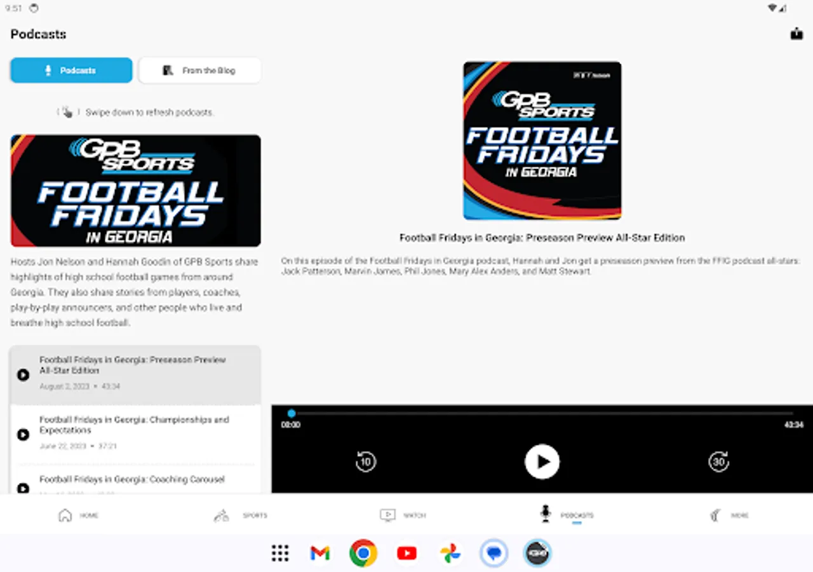813x572 pixels.
Task: Tap the large podcast cover artwork
Action: 542,140
